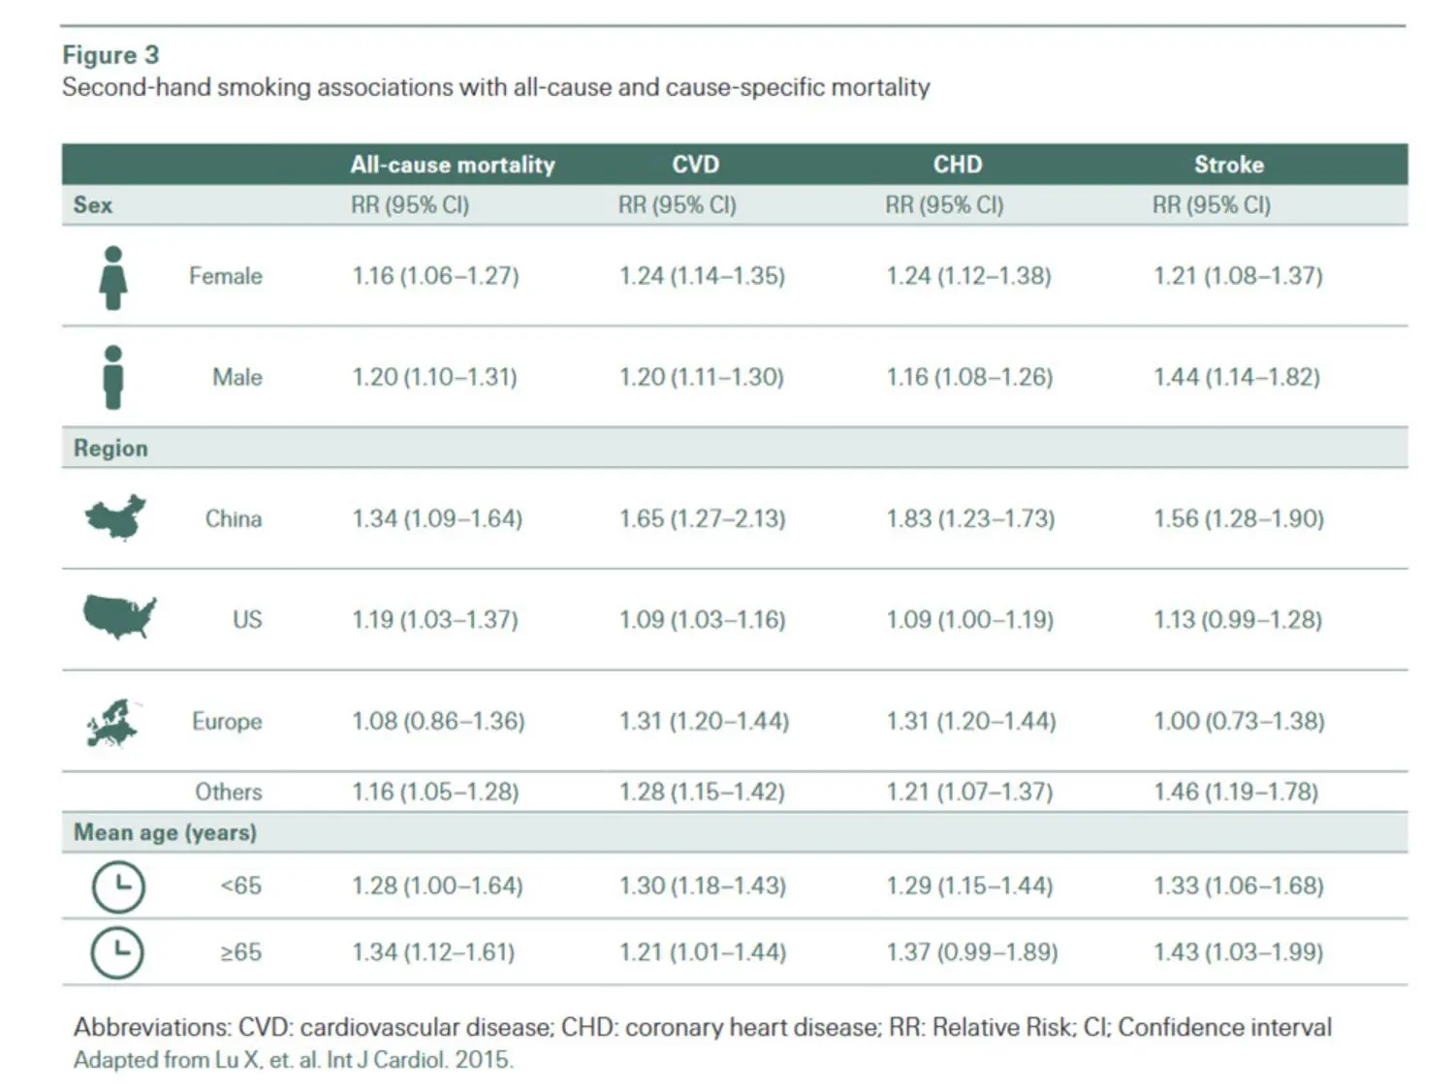Click the clock icon beside ≥65

point(116,952)
